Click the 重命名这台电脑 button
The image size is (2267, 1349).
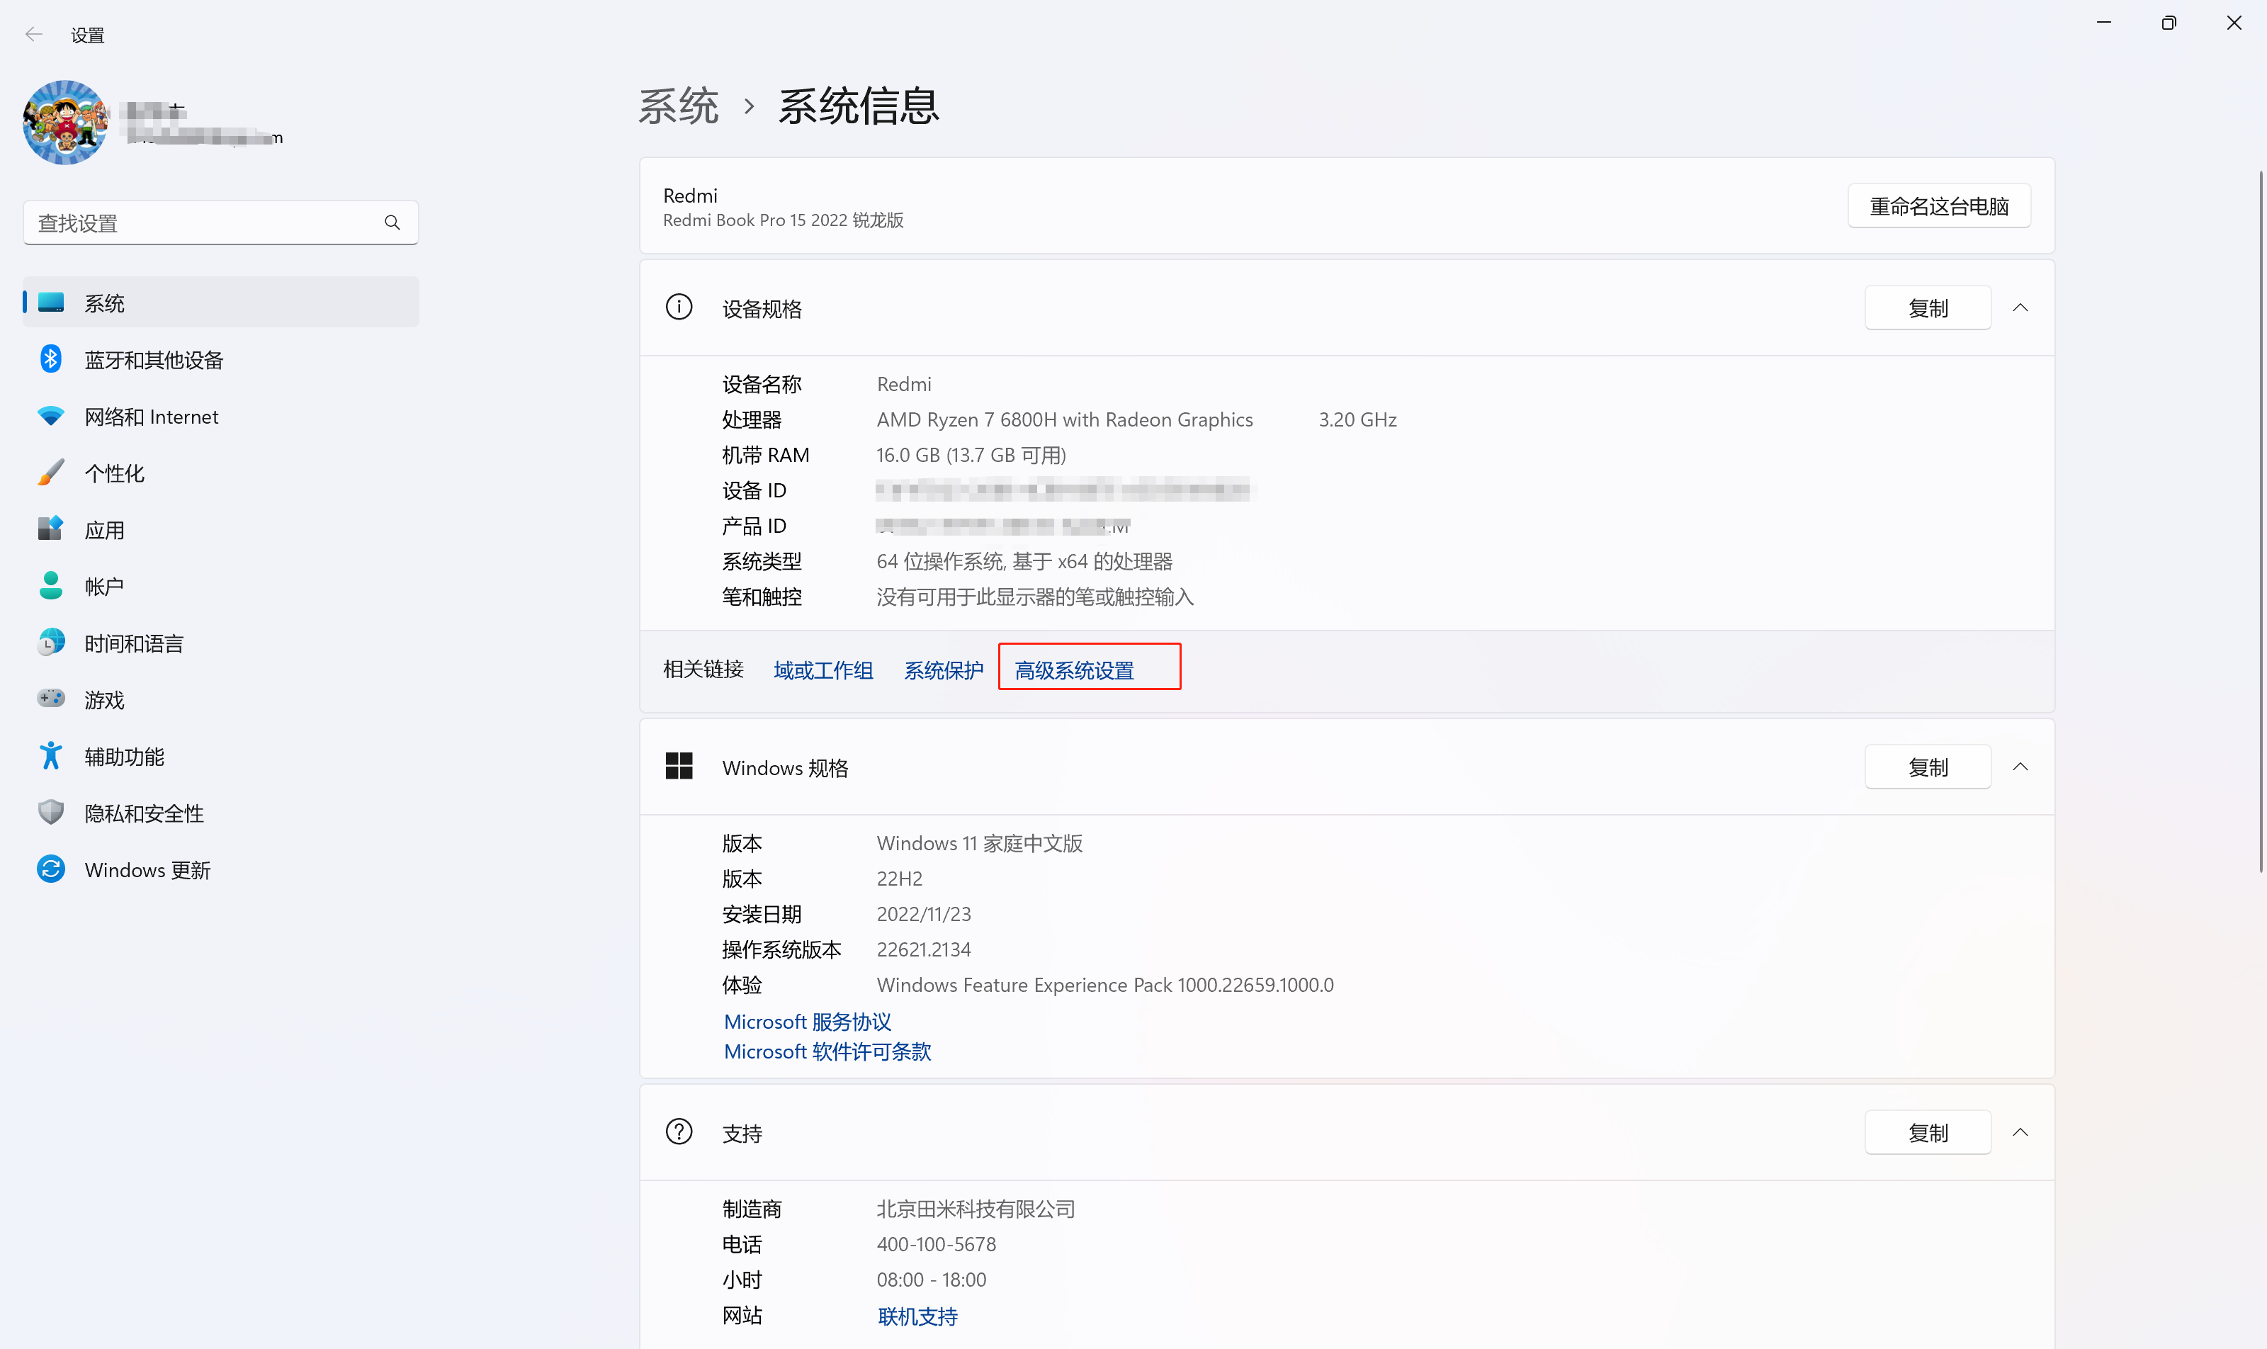(1938, 206)
